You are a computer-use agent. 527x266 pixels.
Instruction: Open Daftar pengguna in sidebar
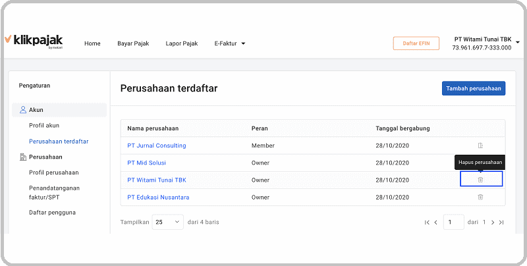point(53,212)
